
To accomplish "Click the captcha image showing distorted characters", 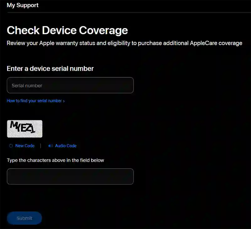I will click(x=25, y=129).
